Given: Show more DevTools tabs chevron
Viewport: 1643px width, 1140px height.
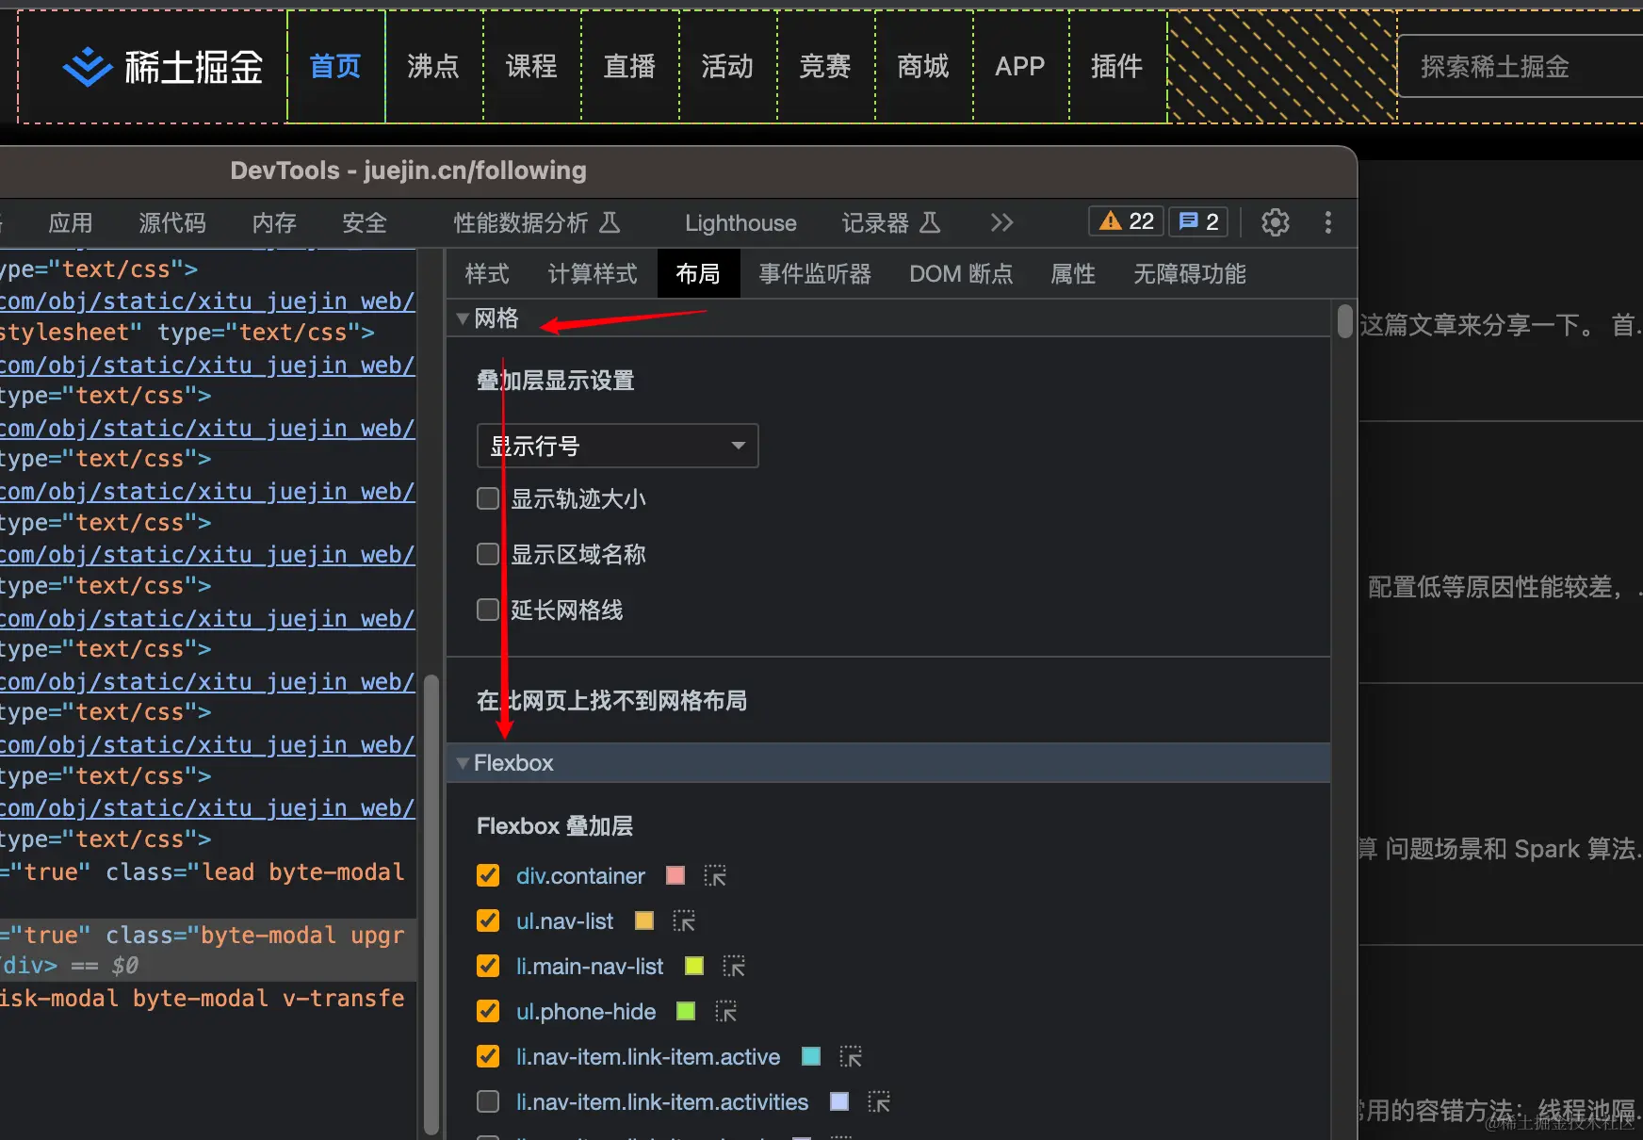Looking at the screenshot, I should point(1001,222).
